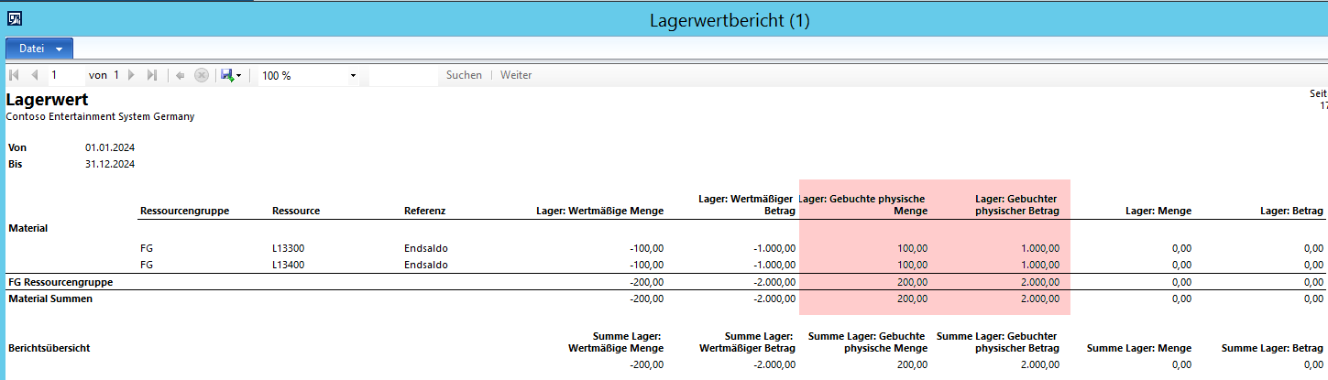The width and height of the screenshot is (1328, 380).
Task: Click the highlighted Gebuchte physische Menge header
Action: pyautogui.click(x=863, y=204)
